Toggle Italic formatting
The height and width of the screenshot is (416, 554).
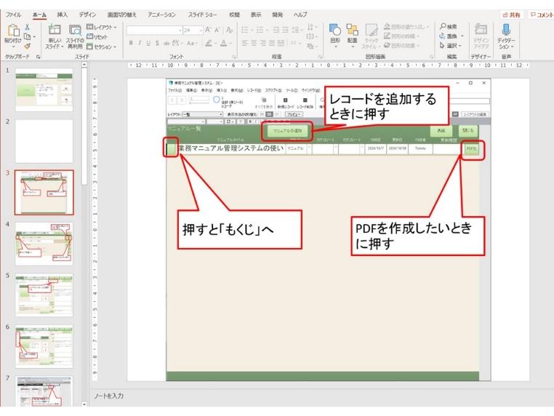click(x=140, y=43)
